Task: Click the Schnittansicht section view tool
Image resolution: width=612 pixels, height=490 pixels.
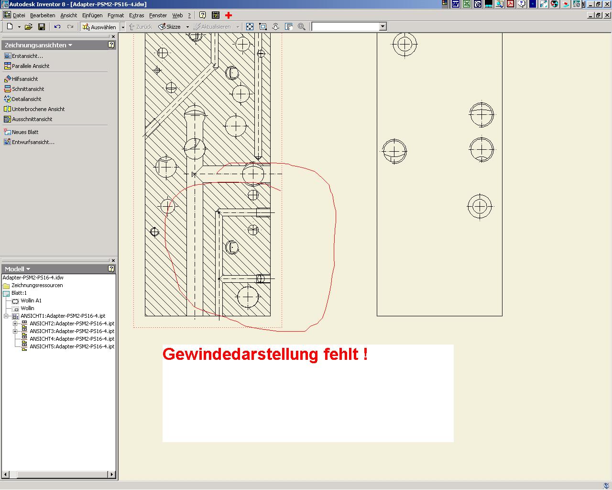Action: (28, 89)
